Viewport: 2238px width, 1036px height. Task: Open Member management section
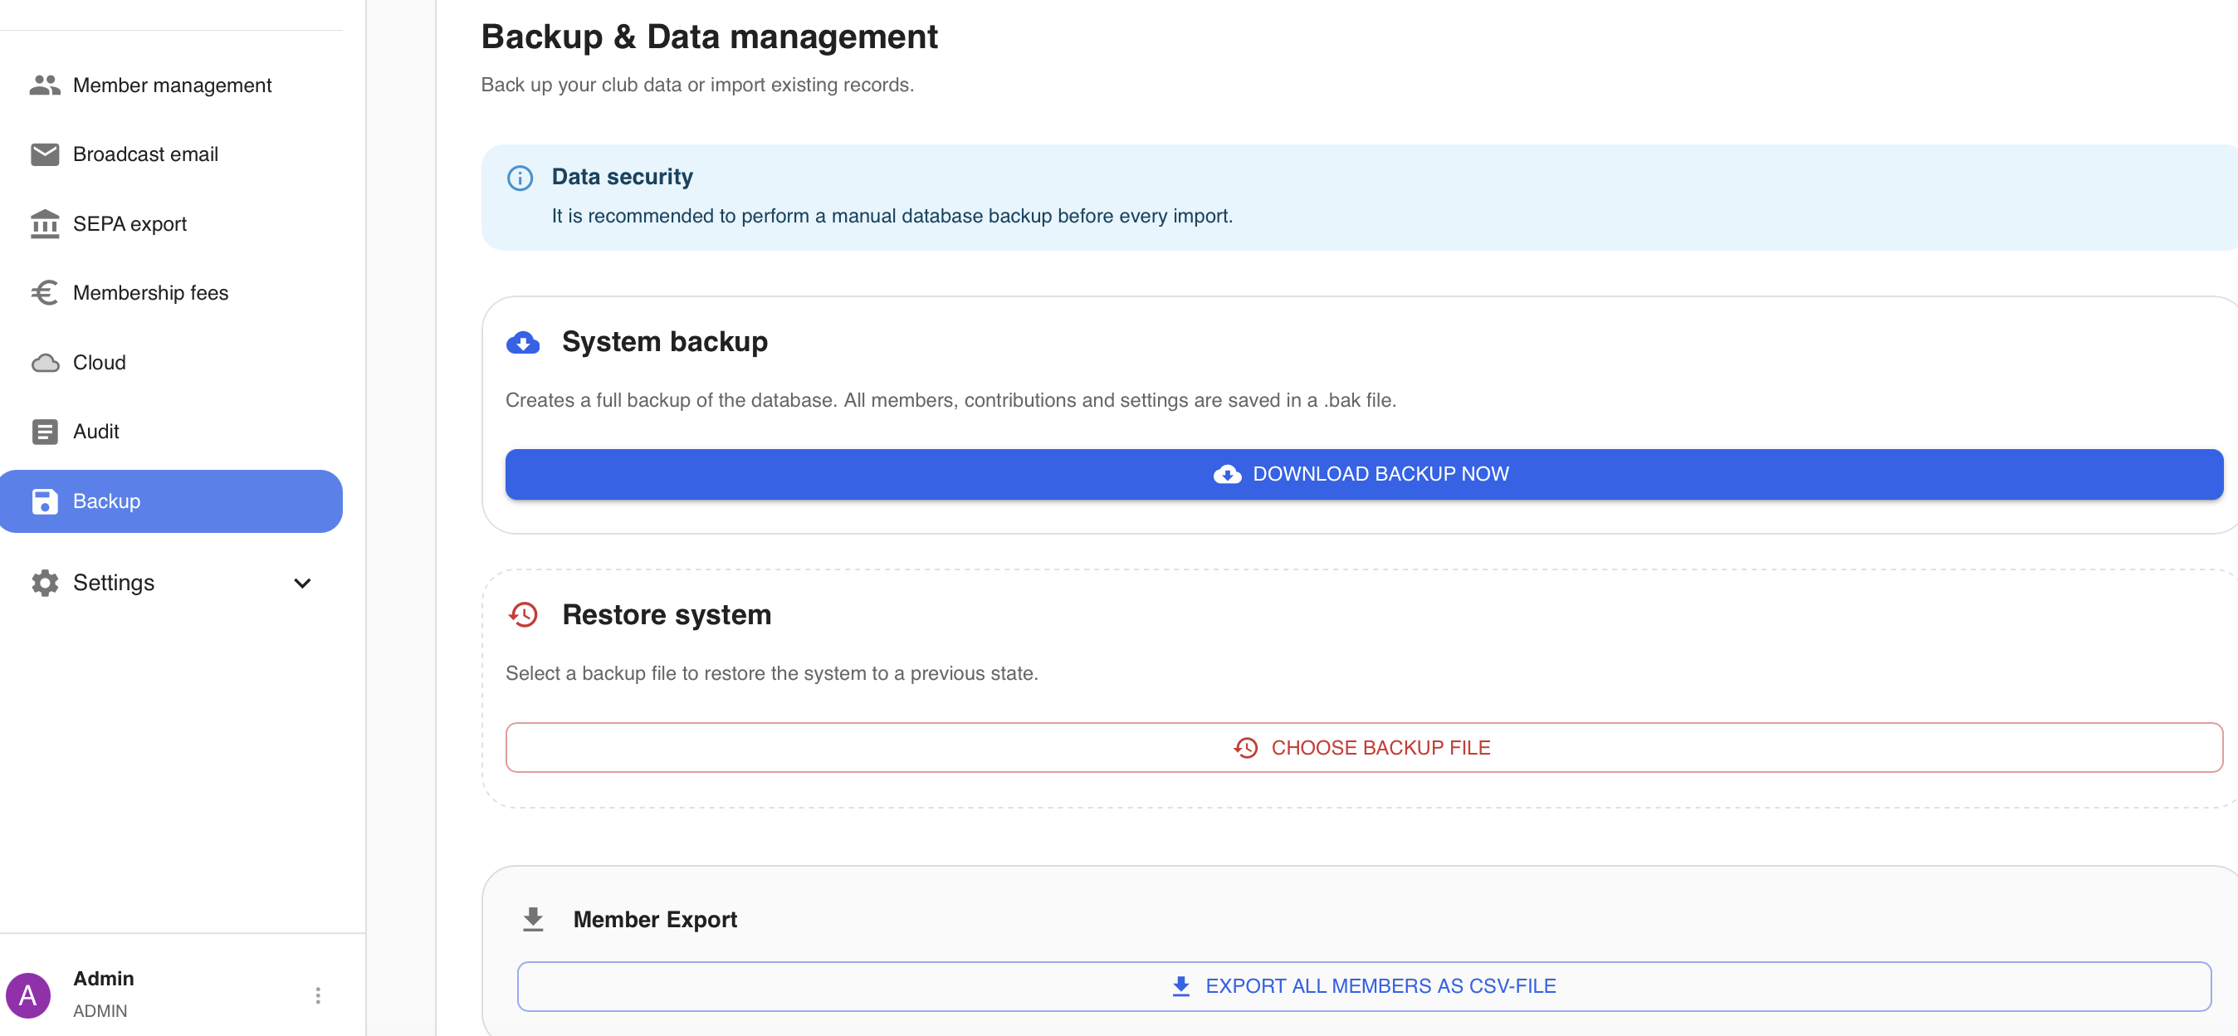171,86
